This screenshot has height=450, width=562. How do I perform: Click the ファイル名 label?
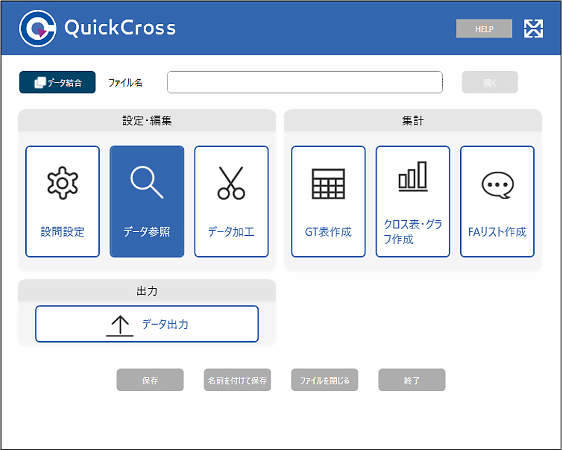click(x=126, y=83)
